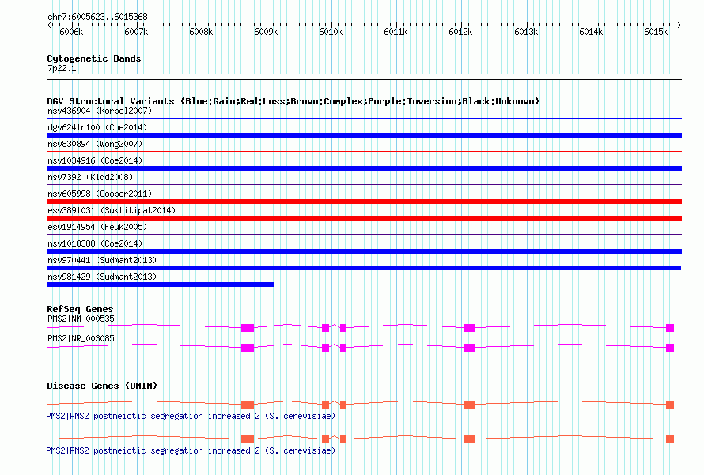The height and width of the screenshot is (475, 704).
Task: Click the blue gain bar of nsv1034916
Action: point(364,168)
